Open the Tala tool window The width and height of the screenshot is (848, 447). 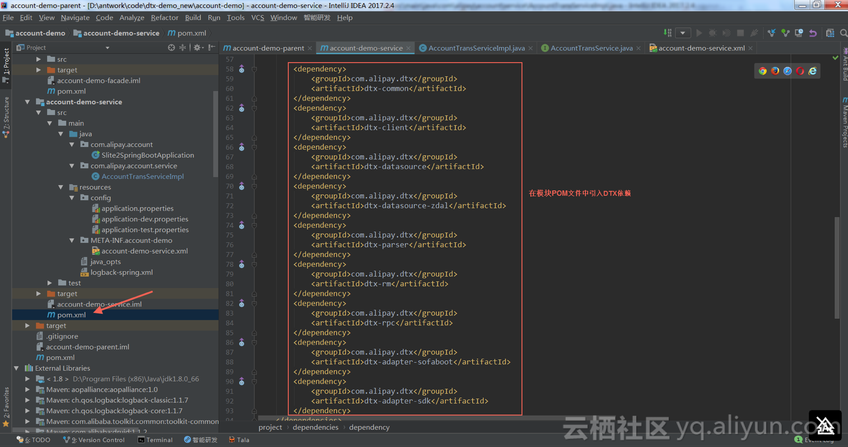239,440
